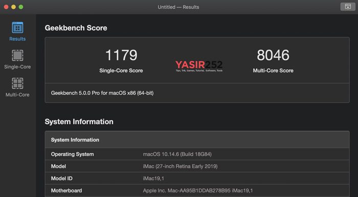
Task: Click the Operating System row label
Action: coord(73,154)
